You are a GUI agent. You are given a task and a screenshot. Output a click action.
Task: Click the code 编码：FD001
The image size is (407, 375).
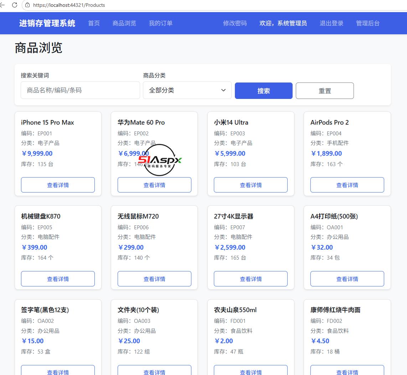(x=230, y=321)
